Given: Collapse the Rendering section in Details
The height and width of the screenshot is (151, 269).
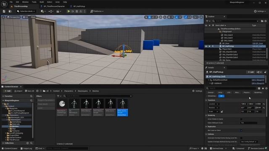Looking at the screenshot, I should coord(206,115).
